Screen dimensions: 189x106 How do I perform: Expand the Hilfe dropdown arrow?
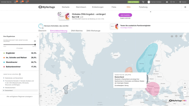176,2
